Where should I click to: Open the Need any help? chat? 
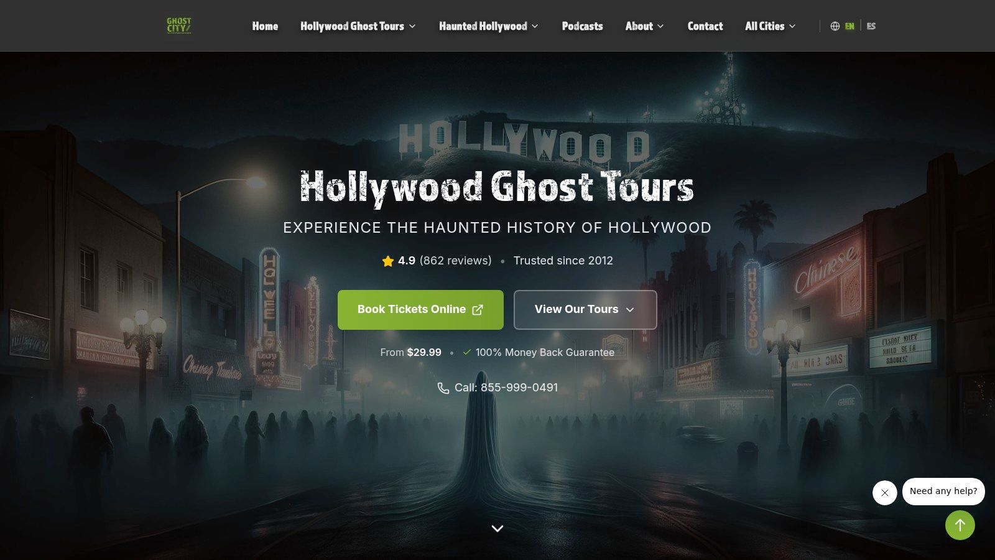(x=943, y=491)
